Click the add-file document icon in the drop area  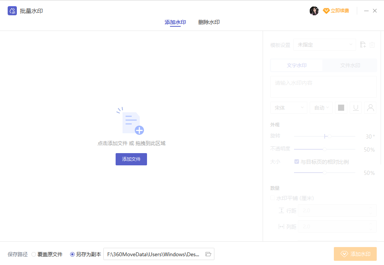click(131, 122)
